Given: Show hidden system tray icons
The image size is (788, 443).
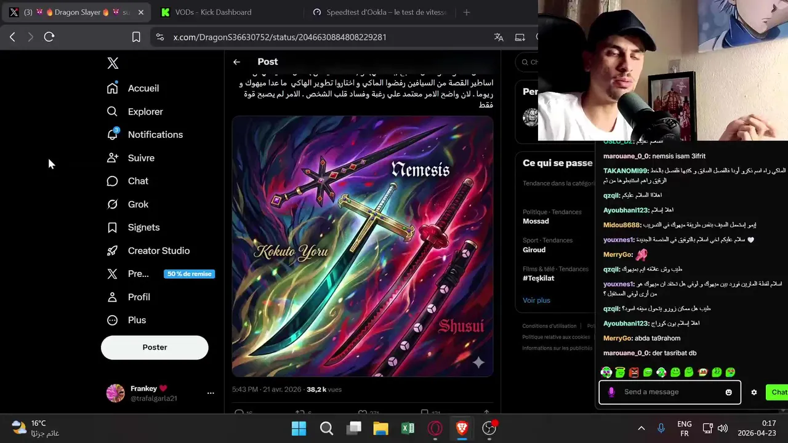Looking at the screenshot, I should click(x=641, y=428).
